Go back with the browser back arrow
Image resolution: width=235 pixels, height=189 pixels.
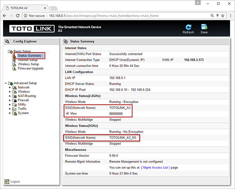coord(5,16)
